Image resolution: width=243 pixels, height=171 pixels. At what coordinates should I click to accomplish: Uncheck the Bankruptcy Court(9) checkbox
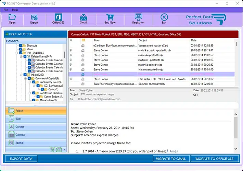click(34, 82)
